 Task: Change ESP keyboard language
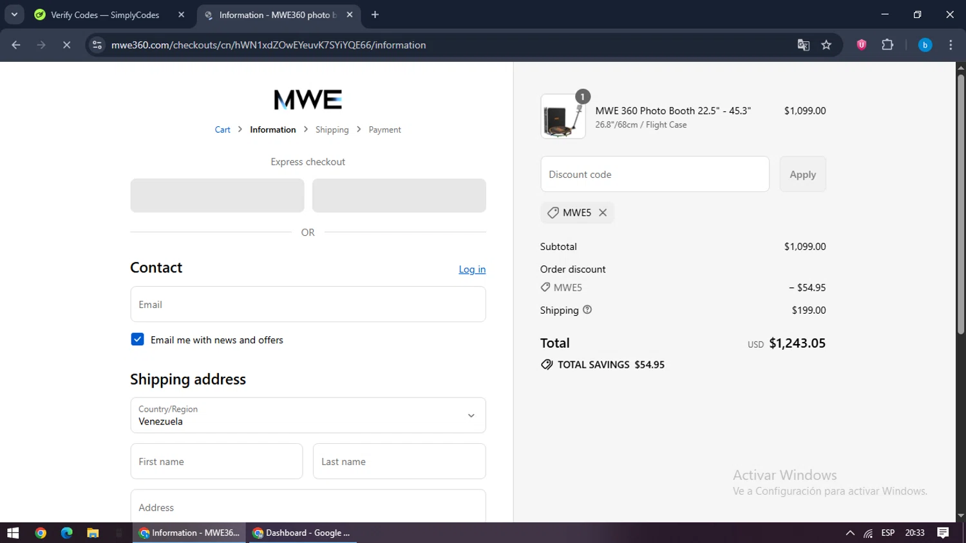point(888,533)
